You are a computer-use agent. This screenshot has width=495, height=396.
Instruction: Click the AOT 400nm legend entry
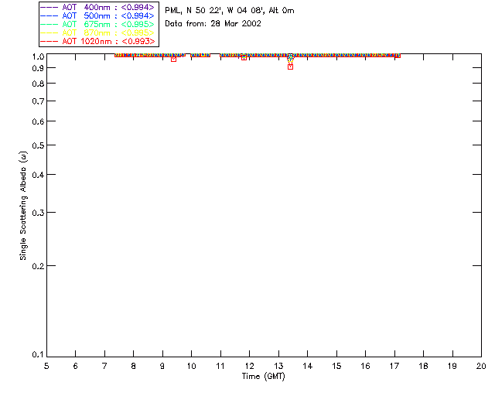tap(97, 7)
